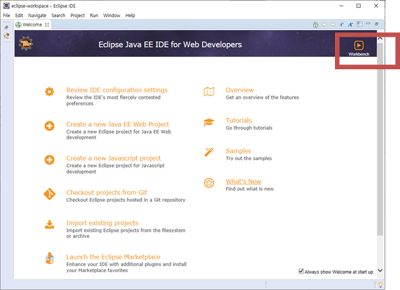The width and height of the screenshot is (400, 290).
Task: Open the Help menu
Action: pyautogui.click(x=130, y=15)
